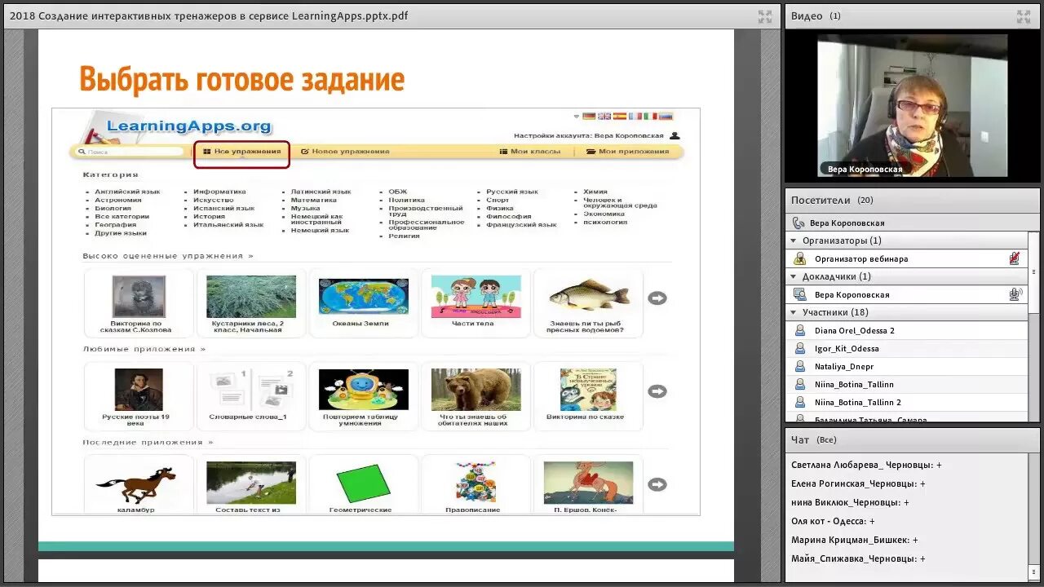This screenshot has width=1044, height=587.
Task: Click the phone icon above Организаторы
Action: [x=798, y=223]
